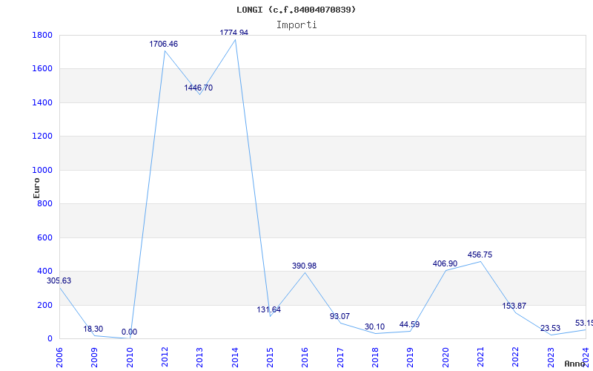
Task: Click the 2013 x-axis year label
Action: pos(199,358)
